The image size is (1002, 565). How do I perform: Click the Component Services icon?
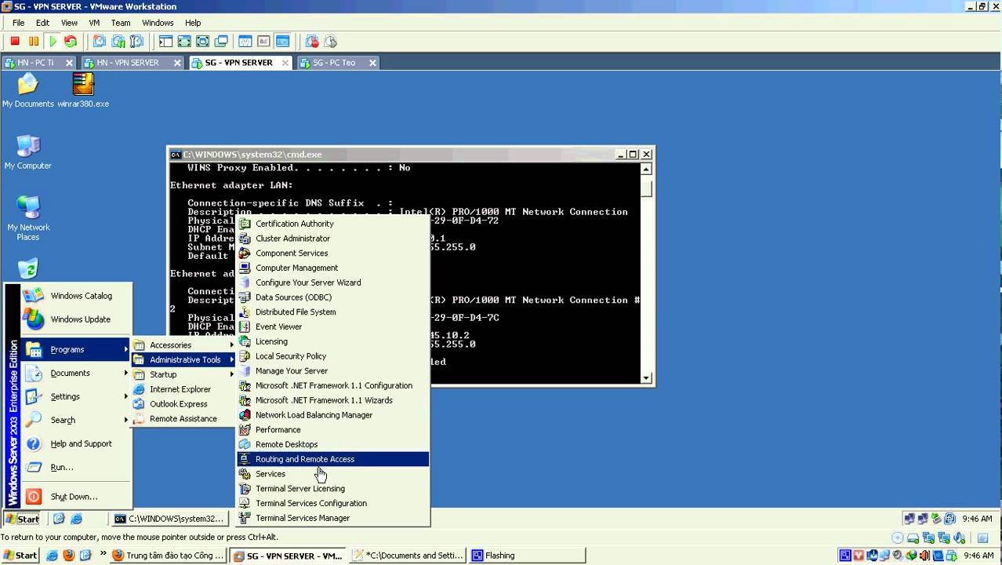[245, 253]
